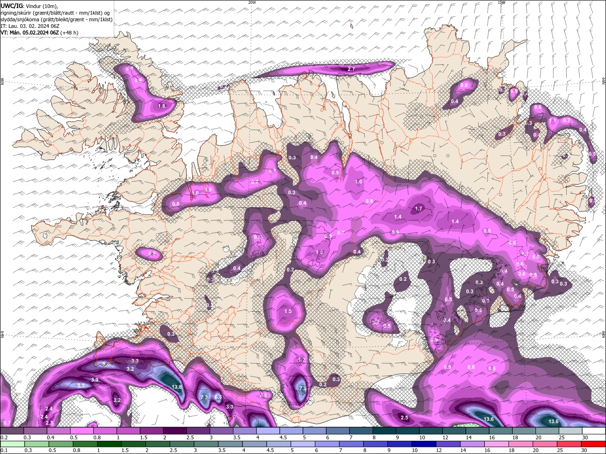The width and height of the screenshot is (606, 454).
Task: Click the bright red swatch labeled 30 on the lower scale
Action: [593, 444]
